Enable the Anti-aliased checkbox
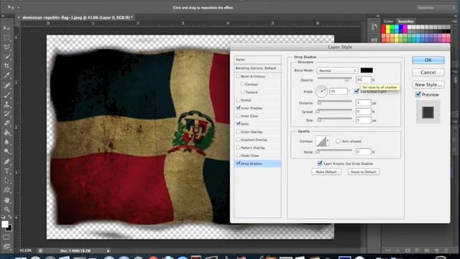460x259 pixels. (x=338, y=141)
